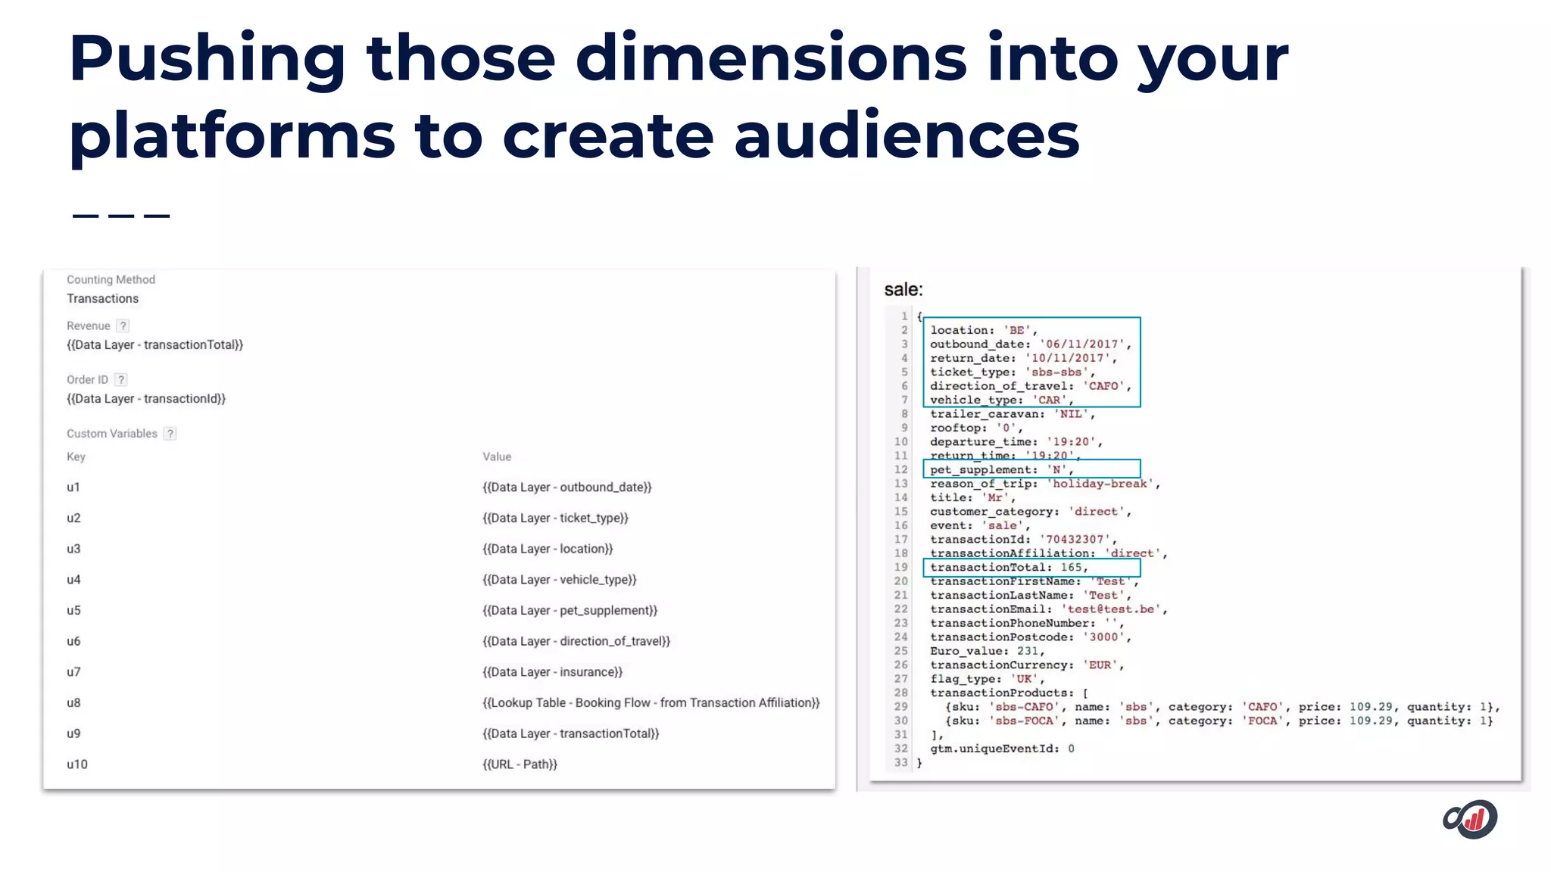The height and width of the screenshot is (872, 1551).
Task: Click code line "return_date: '10/11/2017'"
Action: tap(1023, 359)
